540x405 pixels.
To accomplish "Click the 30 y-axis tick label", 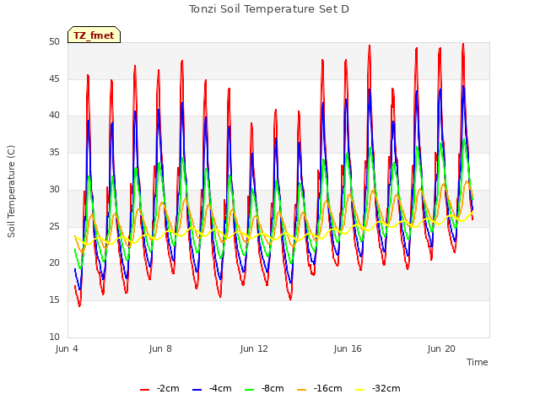I will 54,189.
